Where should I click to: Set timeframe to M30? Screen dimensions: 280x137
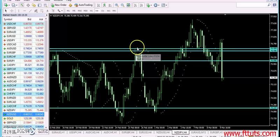click(x=85, y=11)
